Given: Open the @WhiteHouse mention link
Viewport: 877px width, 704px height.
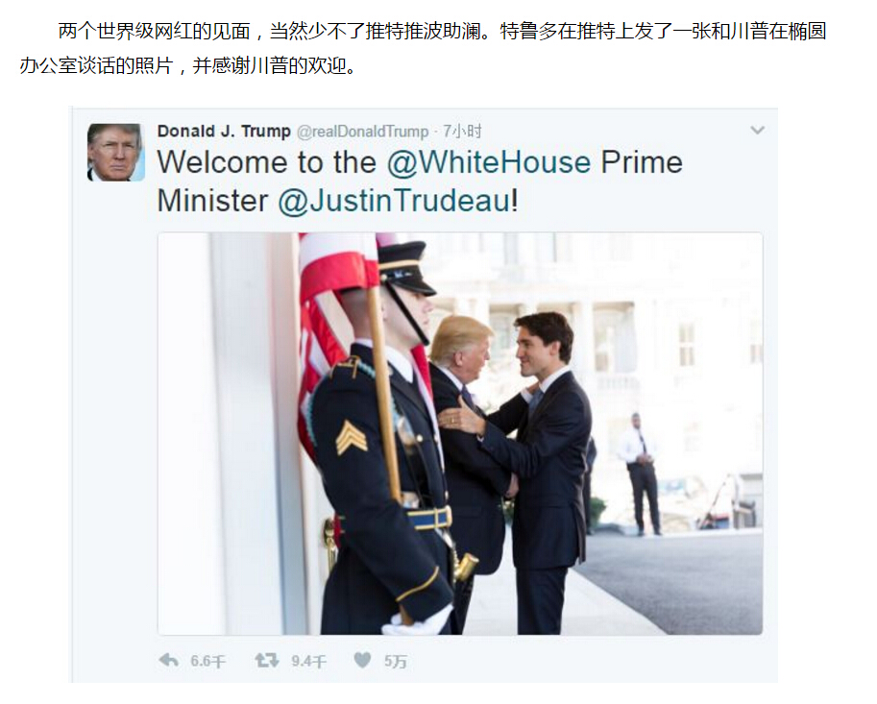Looking at the screenshot, I should click(x=489, y=162).
